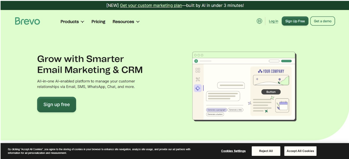This screenshot has height=159, width=349.
Task: Click the Generate a paragraph chip
Action: pos(216,110)
